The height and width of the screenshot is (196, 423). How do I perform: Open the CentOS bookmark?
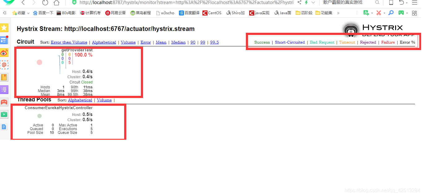(212, 13)
